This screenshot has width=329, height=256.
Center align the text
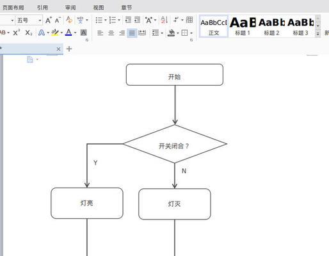pos(111,33)
